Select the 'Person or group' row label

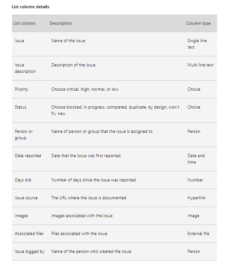[x=23, y=135]
